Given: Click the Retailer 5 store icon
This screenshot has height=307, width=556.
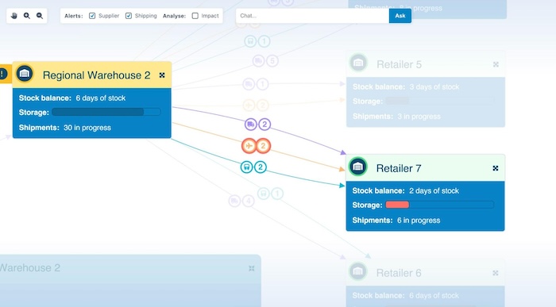Looking at the screenshot, I should pyautogui.click(x=358, y=63).
